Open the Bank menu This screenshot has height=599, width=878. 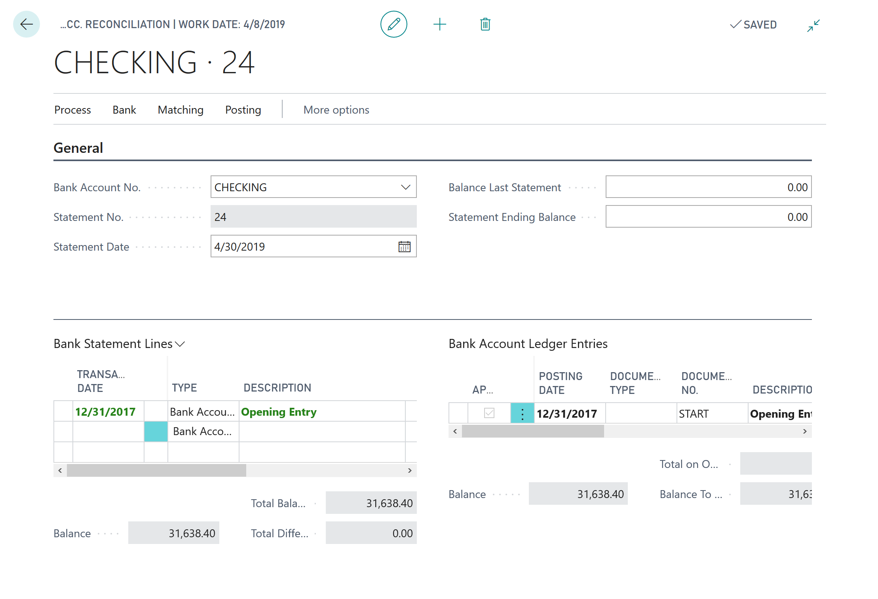(x=124, y=110)
